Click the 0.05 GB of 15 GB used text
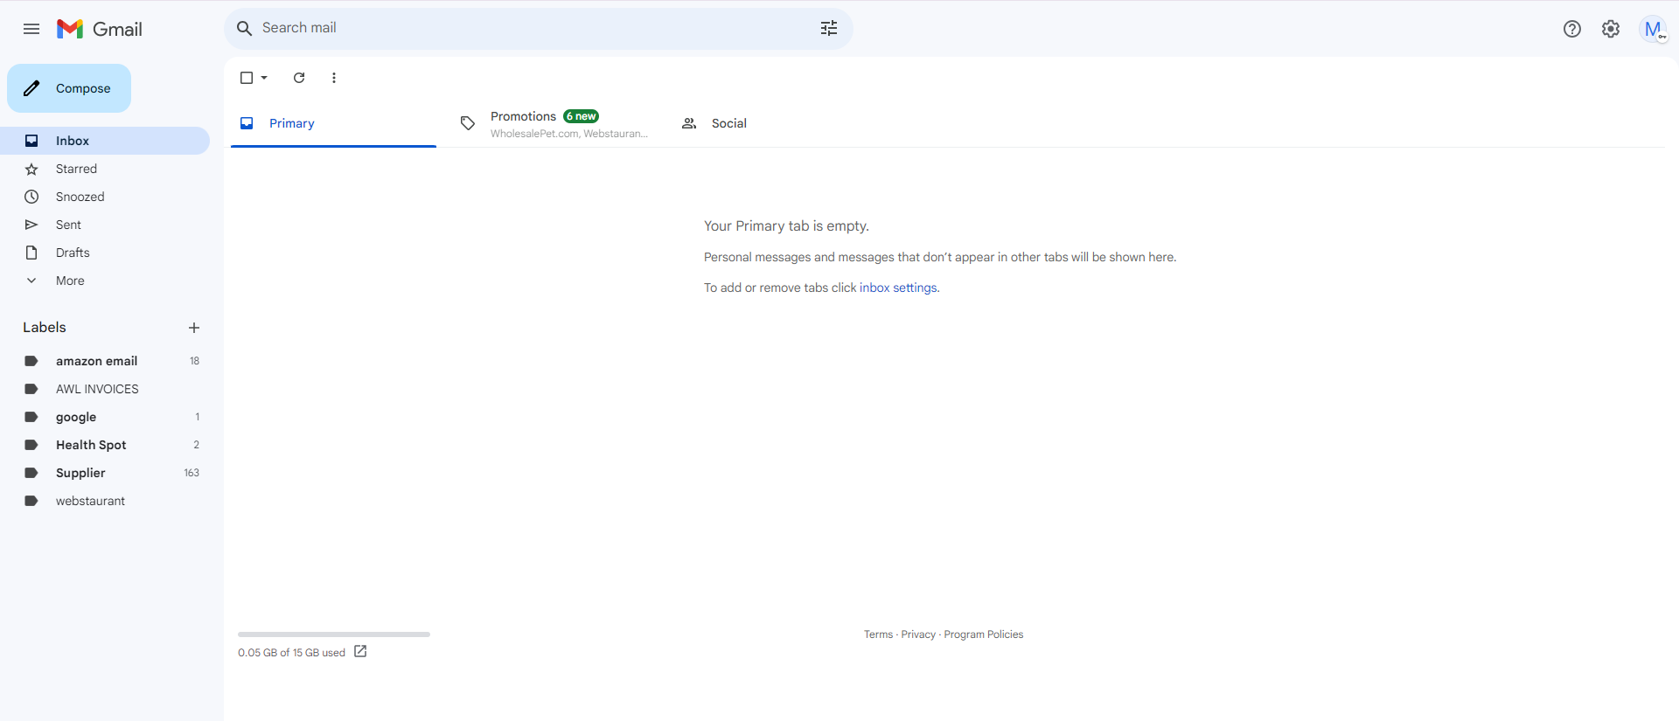 (291, 653)
